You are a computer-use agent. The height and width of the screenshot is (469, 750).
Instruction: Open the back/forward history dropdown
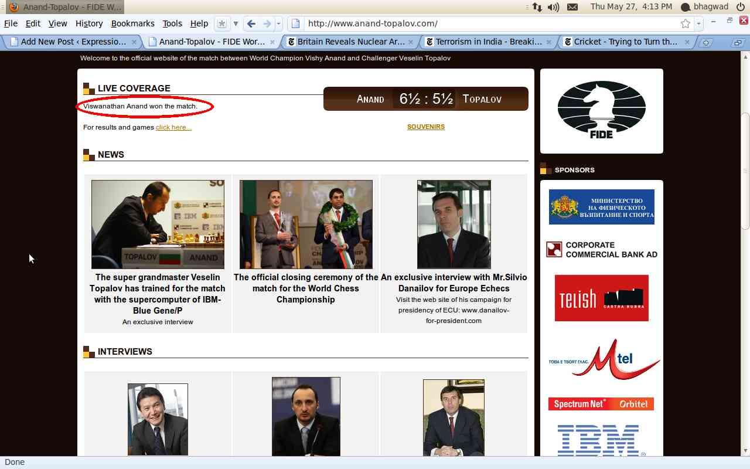279,23
